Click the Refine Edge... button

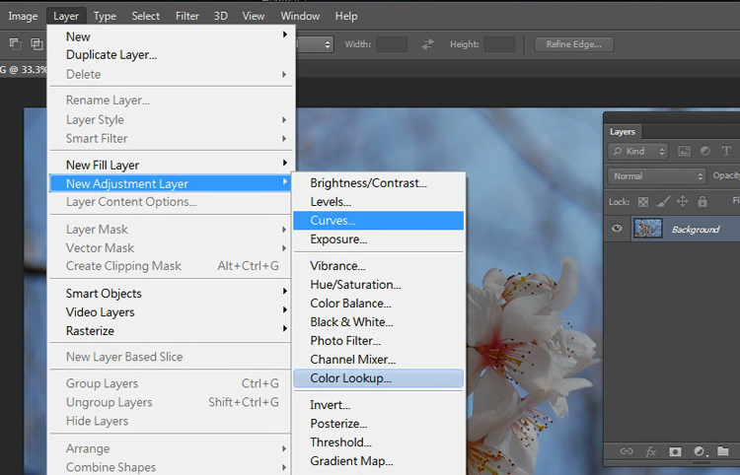[x=574, y=44]
